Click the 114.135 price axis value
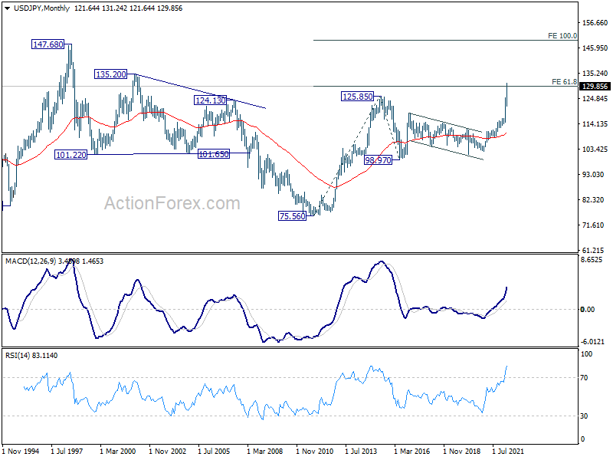The width and height of the screenshot is (613, 460). 595,124
